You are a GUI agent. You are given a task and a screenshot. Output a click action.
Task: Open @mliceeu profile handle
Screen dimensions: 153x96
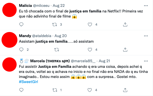click(41, 6)
